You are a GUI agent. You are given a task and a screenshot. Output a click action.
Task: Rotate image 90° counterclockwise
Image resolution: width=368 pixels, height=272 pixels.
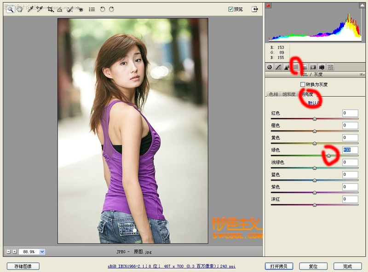click(x=102, y=9)
